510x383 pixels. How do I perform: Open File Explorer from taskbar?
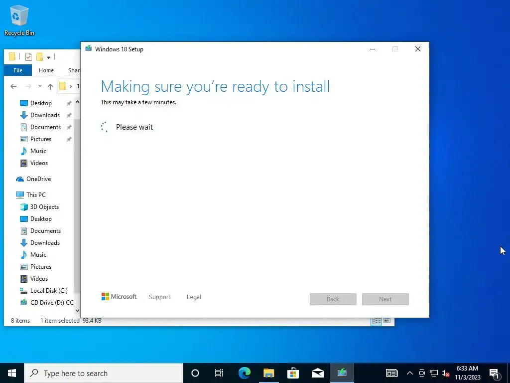click(268, 373)
